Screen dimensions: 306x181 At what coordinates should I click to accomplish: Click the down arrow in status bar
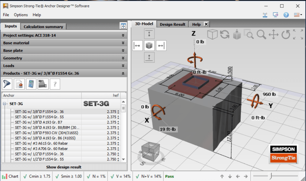(230, 176)
